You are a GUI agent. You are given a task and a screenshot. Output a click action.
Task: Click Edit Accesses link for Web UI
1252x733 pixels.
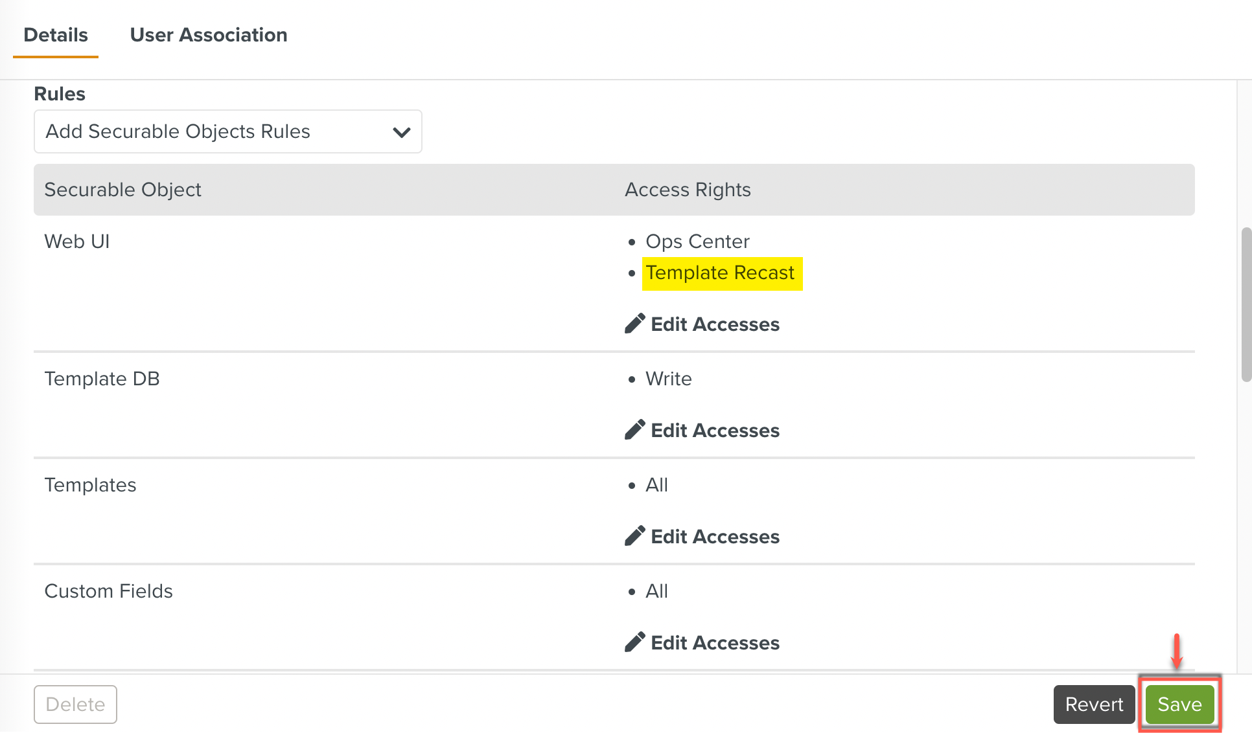click(x=715, y=324)
